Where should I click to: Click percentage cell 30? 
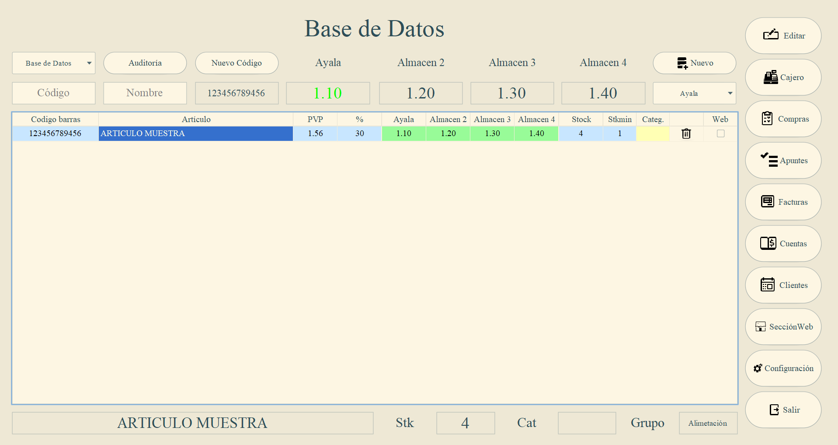359,133
